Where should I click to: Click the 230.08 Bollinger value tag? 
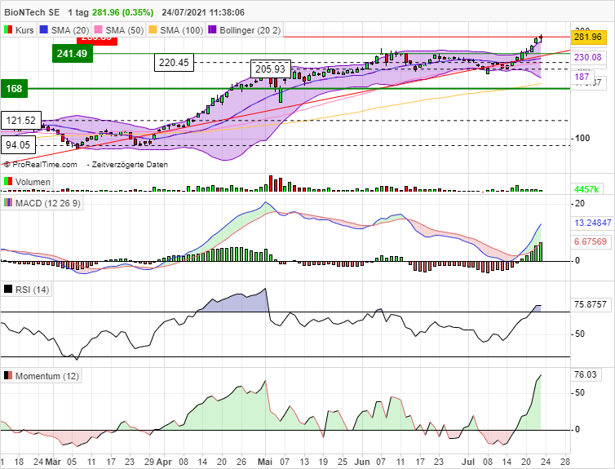(x=588, y=57)
